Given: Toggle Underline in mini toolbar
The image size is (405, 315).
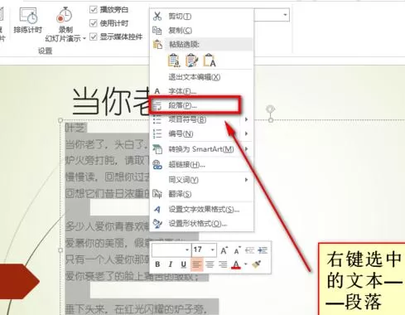Looking at the screenshot, I should point(183,264).
